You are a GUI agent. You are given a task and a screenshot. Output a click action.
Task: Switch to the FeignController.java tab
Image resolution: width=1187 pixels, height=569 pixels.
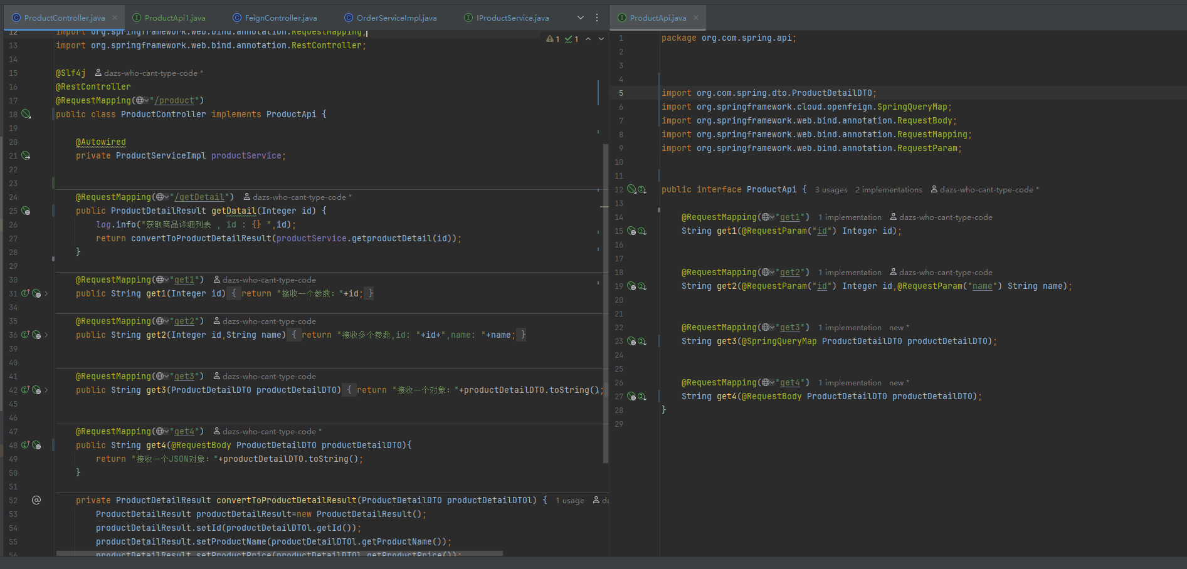click(275, 18)
